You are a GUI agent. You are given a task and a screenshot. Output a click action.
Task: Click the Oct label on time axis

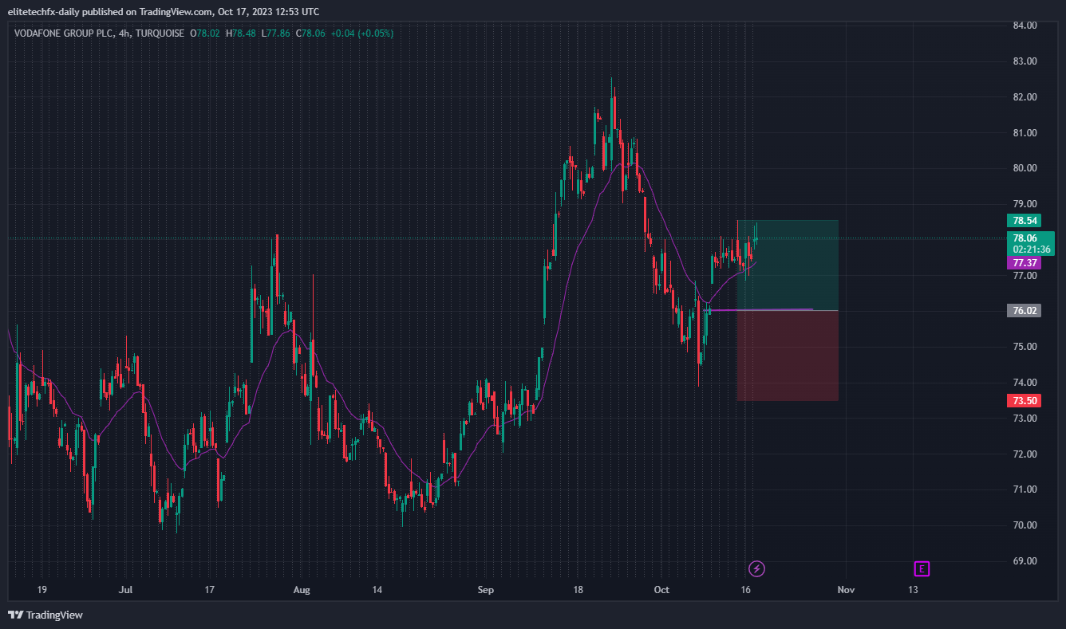661,591
